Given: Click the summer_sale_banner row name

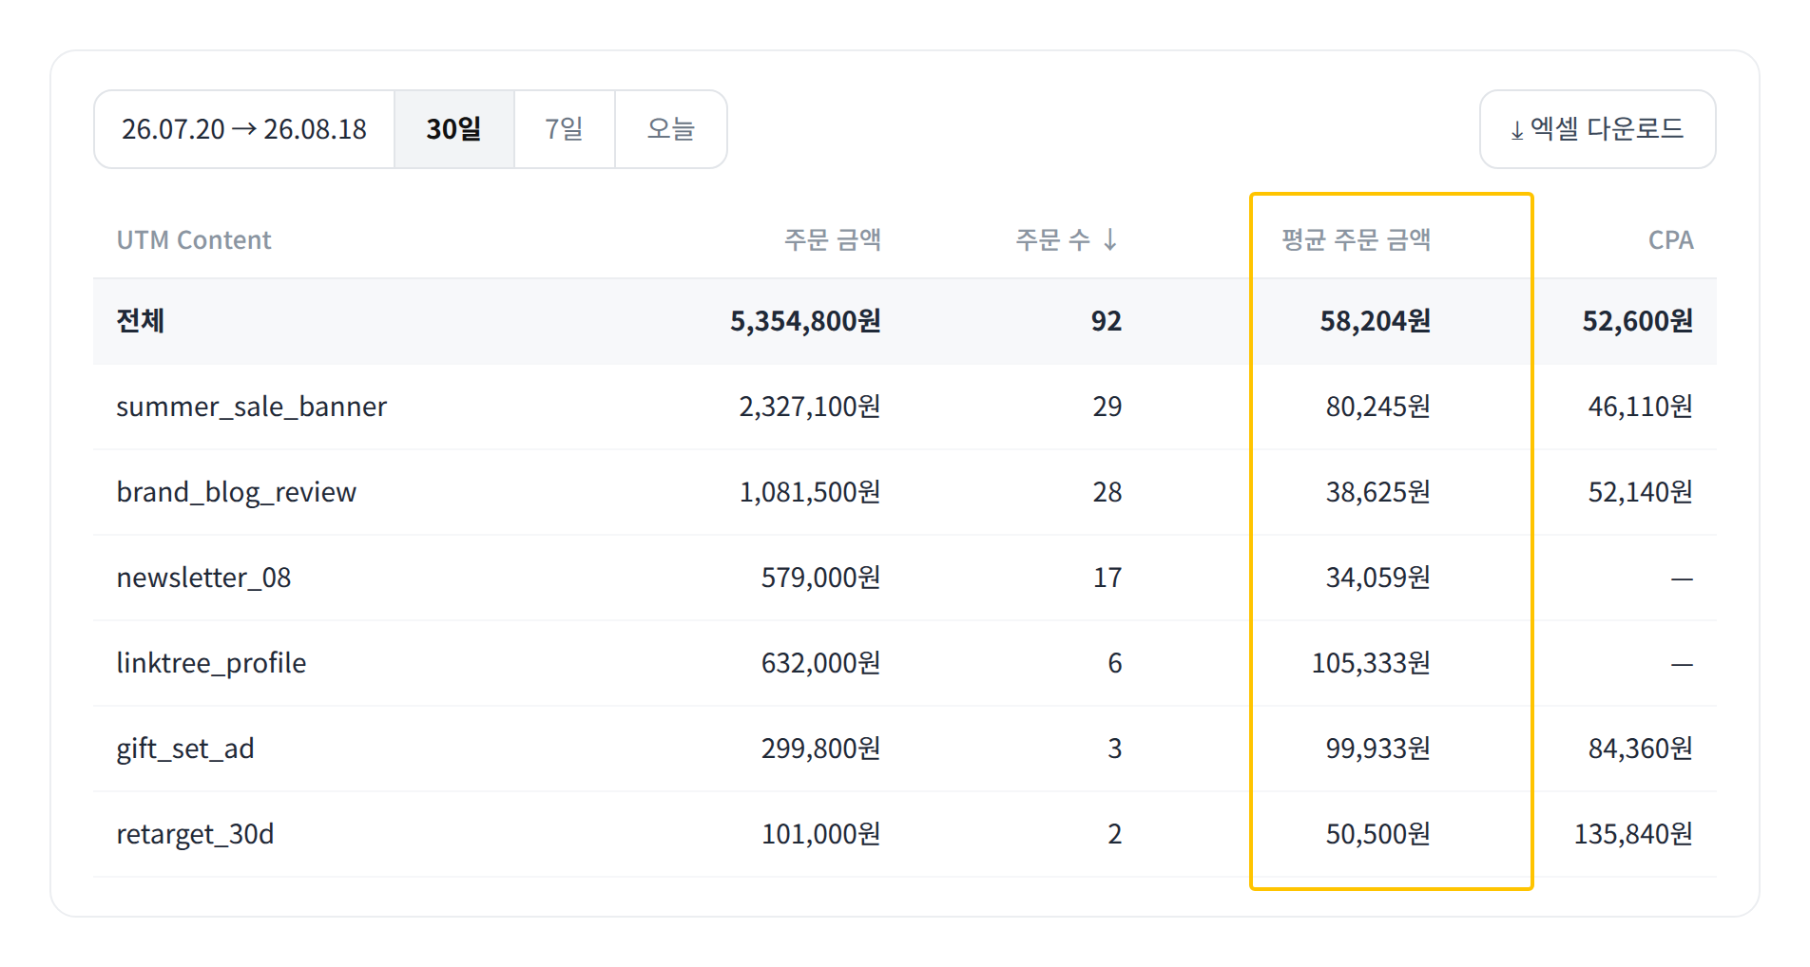Looking at the screenshot, I should pos(252,408).
